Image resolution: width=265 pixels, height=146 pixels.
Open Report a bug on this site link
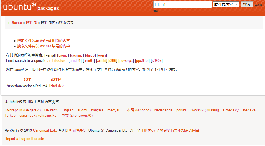click(x=25, y=139)
